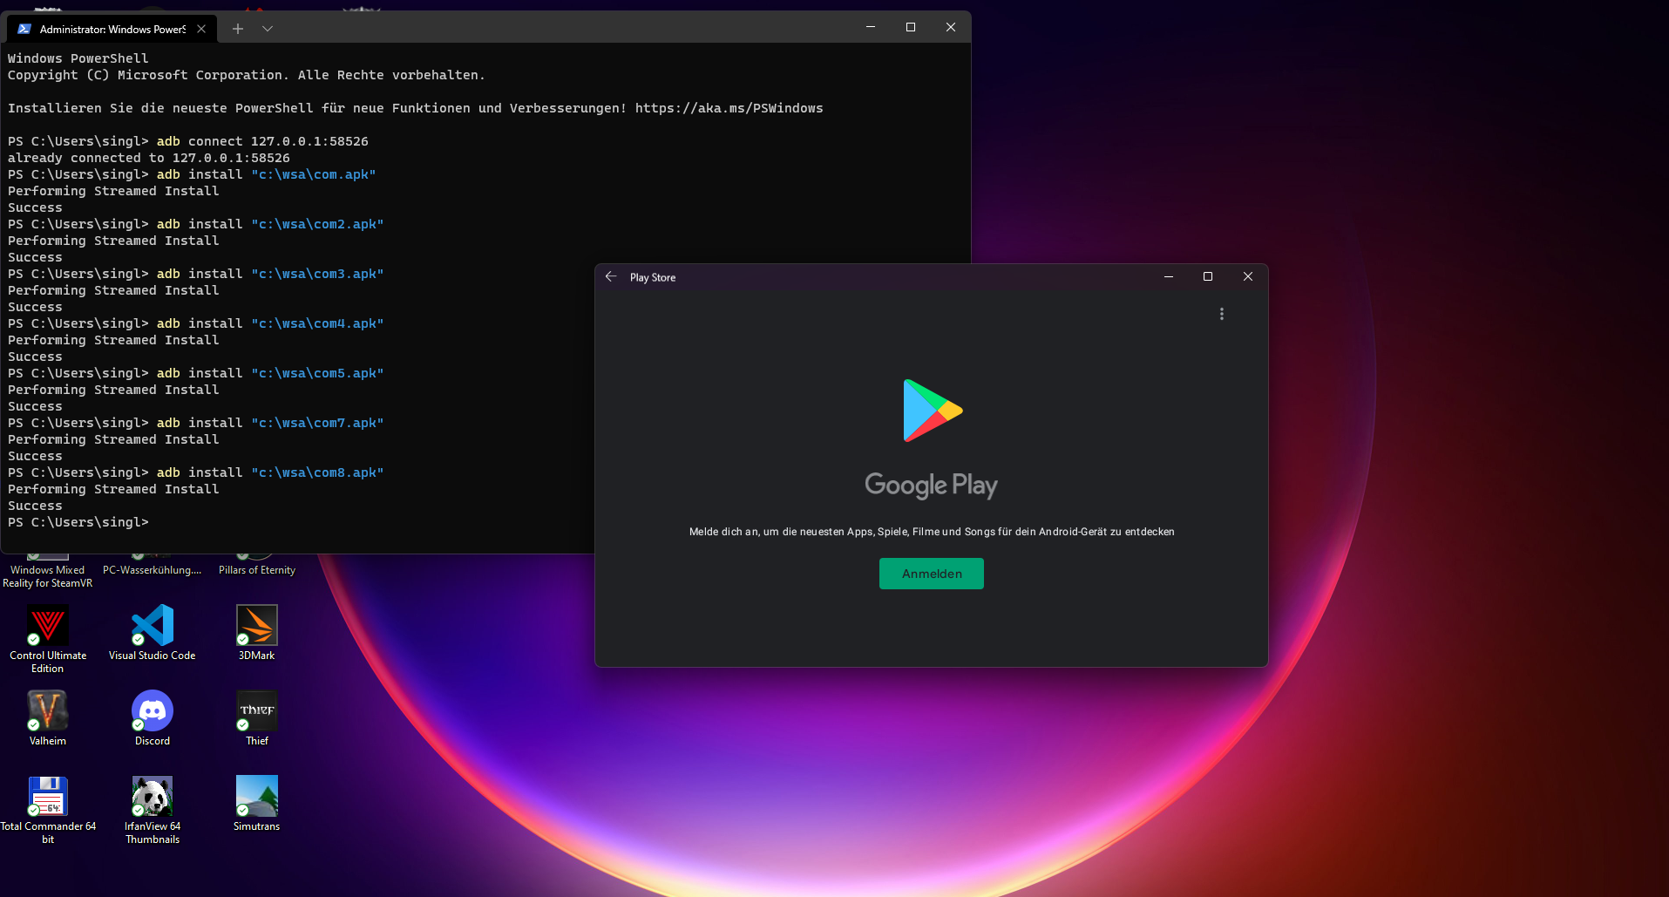This screenshot has width=1669, height=897.
Task: Open the Control Ultimate Edition icon
Action: pos(48,639)
